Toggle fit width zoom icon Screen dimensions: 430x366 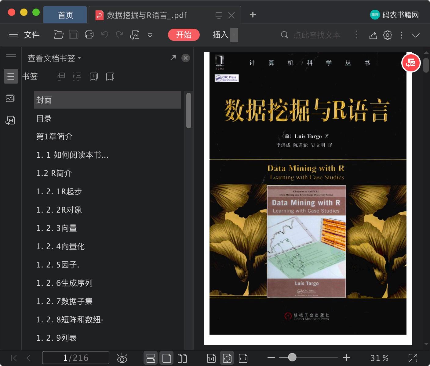(243, 358)
